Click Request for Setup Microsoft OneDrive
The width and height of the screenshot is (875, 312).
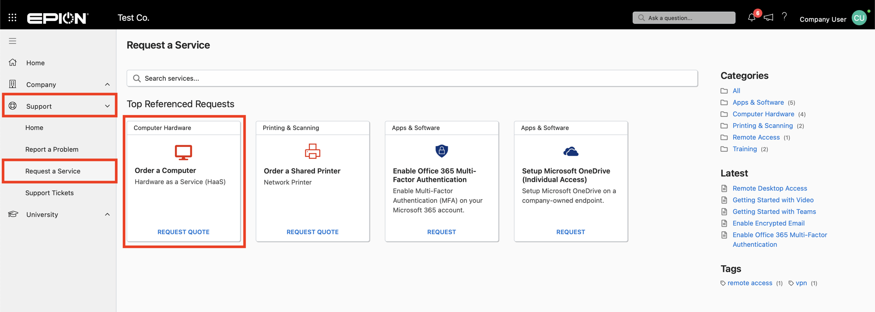coord(570,232)
